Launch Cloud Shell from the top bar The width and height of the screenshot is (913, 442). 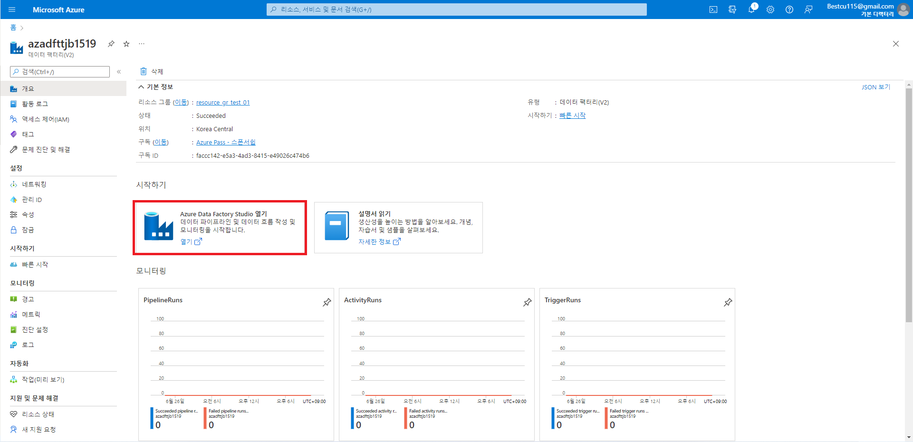click(713, 10)
